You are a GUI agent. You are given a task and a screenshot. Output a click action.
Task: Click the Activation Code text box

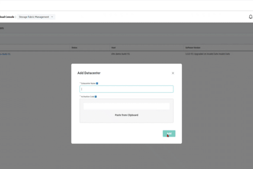point(126,106)
